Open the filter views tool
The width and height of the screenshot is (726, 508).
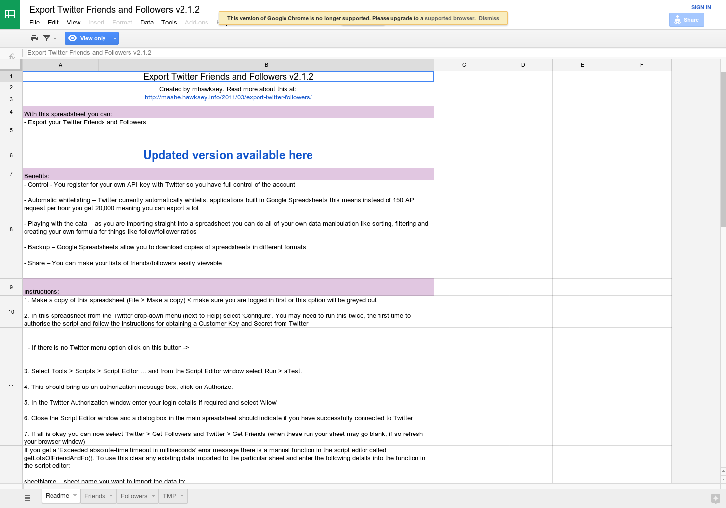click(x=46, y=38)
